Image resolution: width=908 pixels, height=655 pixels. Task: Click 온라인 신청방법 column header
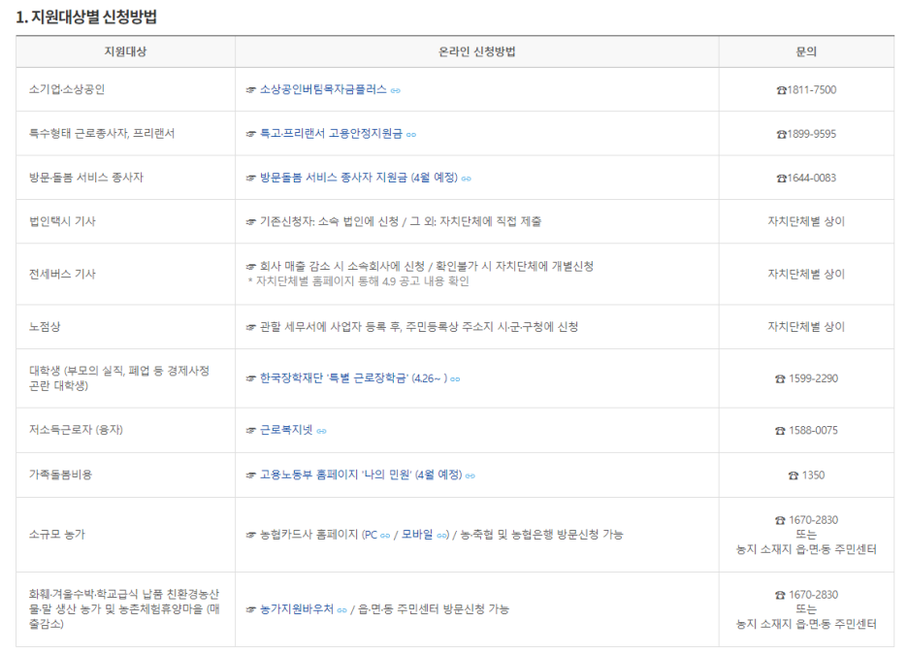point(477,51)
